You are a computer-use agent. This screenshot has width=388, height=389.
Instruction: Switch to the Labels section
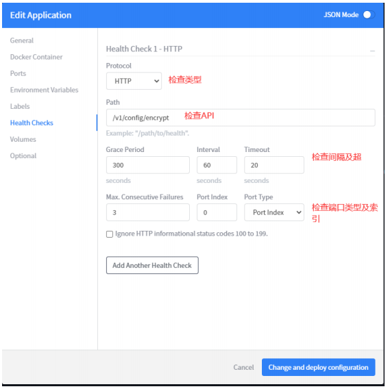(x=20, y=106)
